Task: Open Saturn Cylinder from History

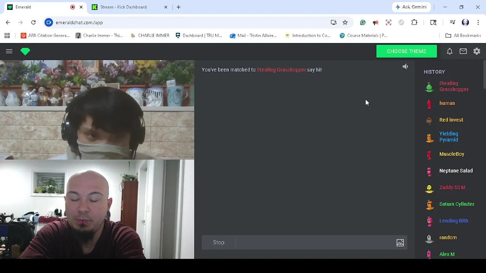Action: (456, 204)
